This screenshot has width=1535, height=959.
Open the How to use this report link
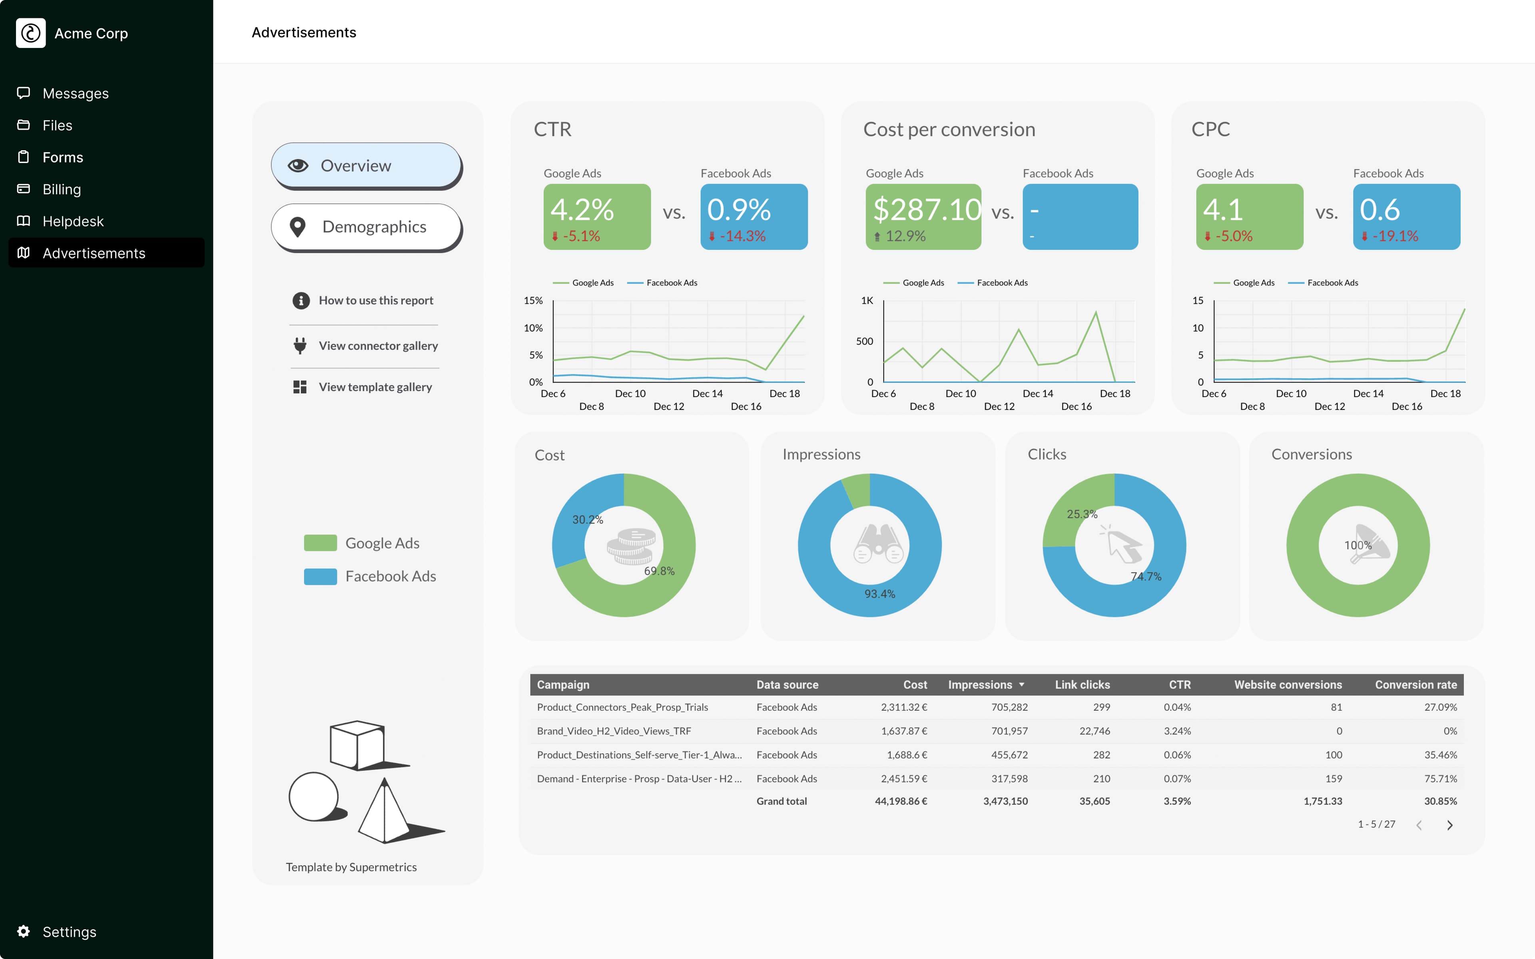[x=375, y=300]
